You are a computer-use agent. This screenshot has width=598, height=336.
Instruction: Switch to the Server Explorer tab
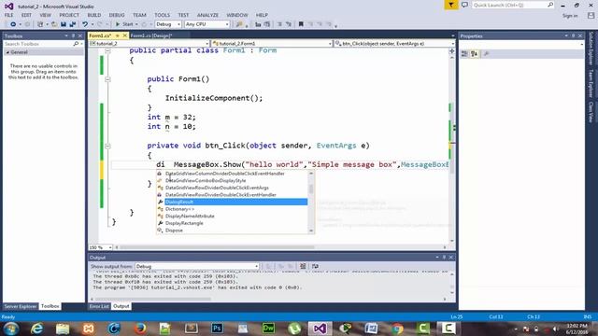pyautogui.click(x=21, y=306)
